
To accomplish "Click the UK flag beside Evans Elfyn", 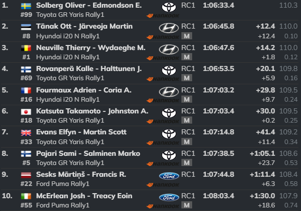I will (26, 133).
